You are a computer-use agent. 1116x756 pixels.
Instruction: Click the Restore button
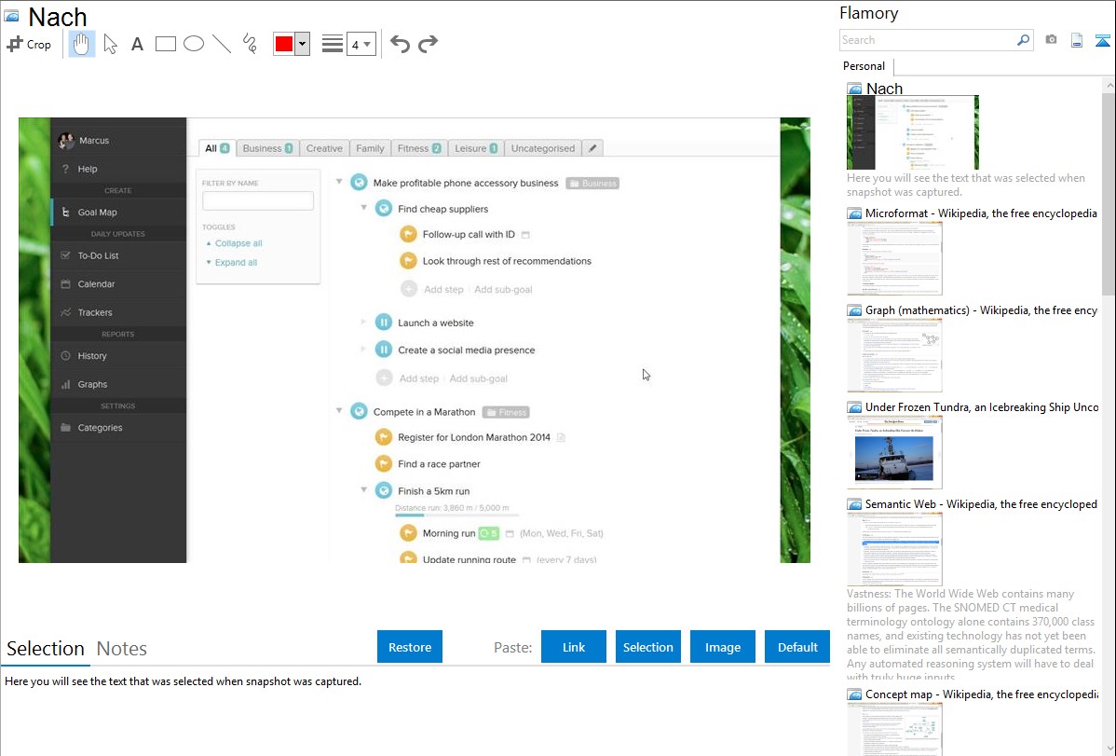[x=410, y=647]
